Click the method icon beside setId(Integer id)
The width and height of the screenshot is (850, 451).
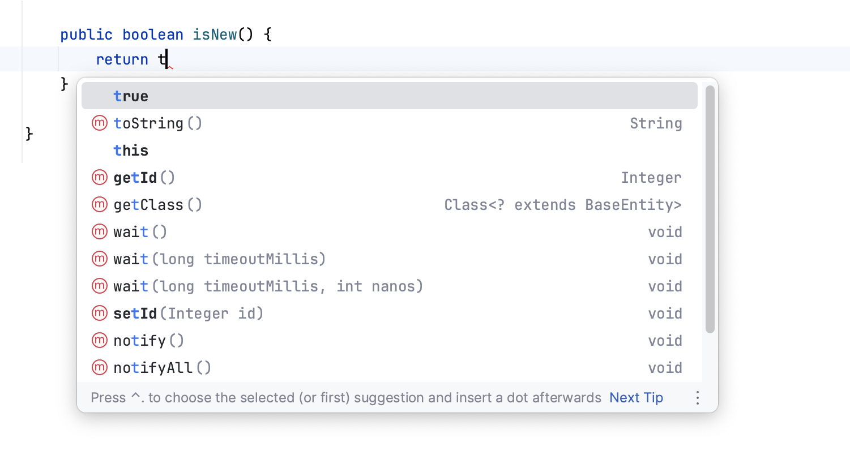pos(99,313)
